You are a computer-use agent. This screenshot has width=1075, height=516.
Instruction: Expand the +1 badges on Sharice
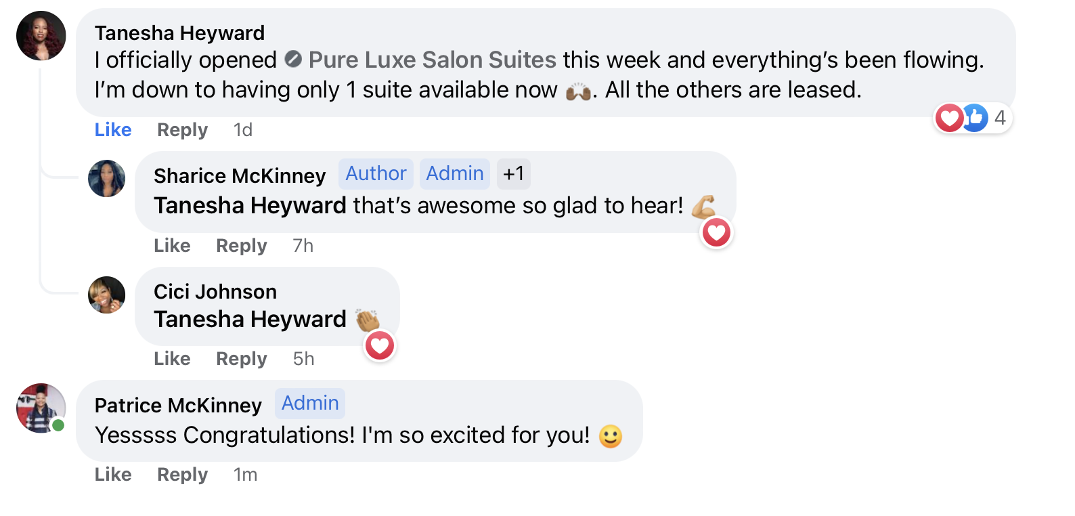pyautogui.click(x=513, y=174)
